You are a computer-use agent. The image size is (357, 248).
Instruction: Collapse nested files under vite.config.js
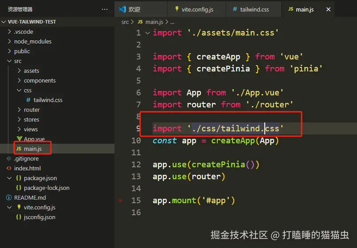coord(9,207)
